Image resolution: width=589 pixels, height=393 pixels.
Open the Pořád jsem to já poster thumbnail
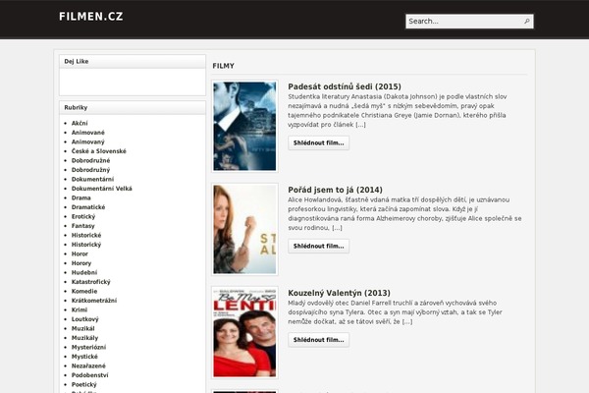[x=244, y=229]
